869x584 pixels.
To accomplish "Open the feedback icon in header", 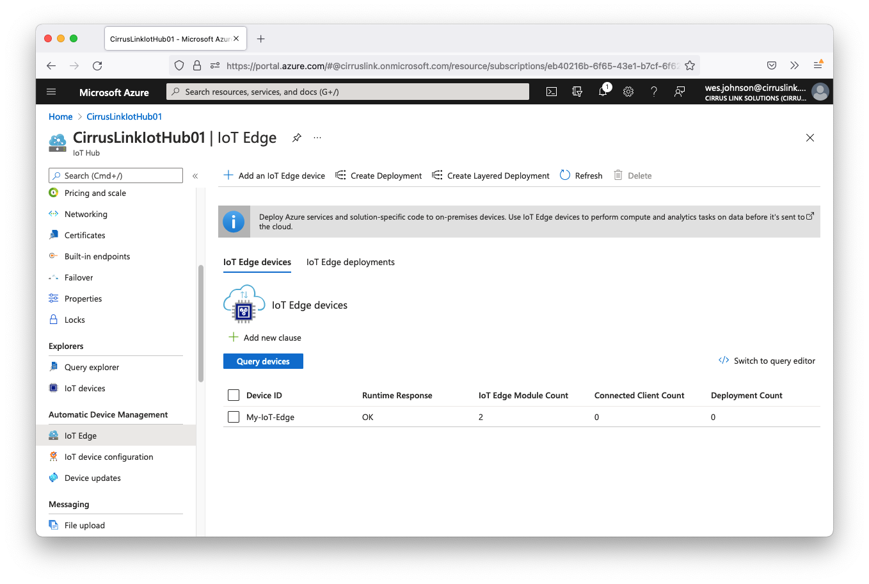I will pos(680,92).
